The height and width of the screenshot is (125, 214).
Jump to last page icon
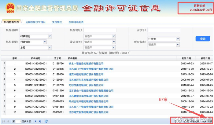[x=40, y=121]
